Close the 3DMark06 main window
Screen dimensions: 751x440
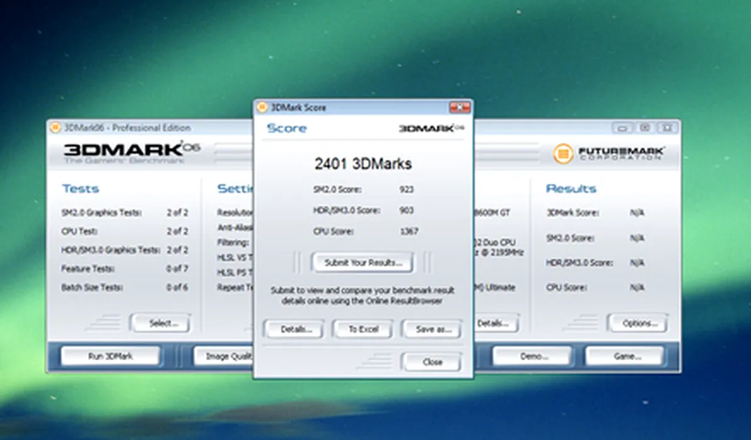click(667, 128)
